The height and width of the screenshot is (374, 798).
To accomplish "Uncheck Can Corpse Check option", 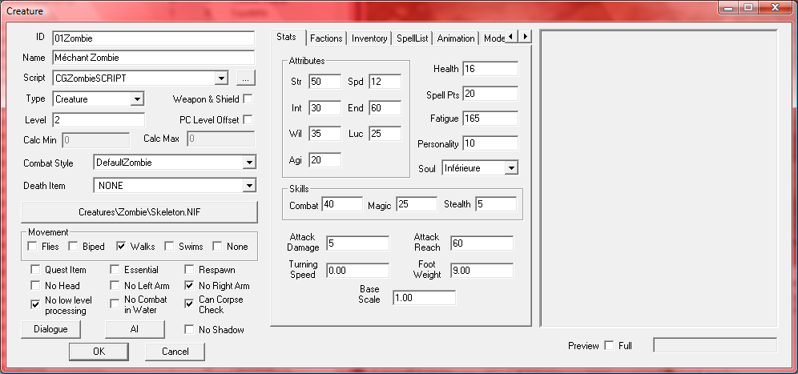I will (x=189, y=304).
